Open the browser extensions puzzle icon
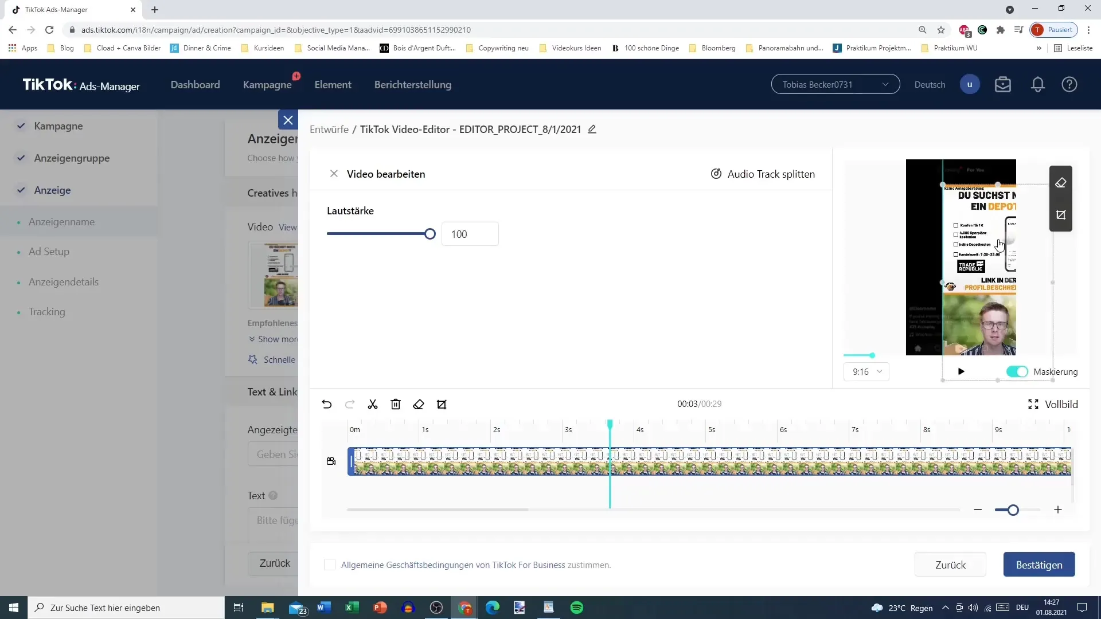 click(x=1001, y=30)
